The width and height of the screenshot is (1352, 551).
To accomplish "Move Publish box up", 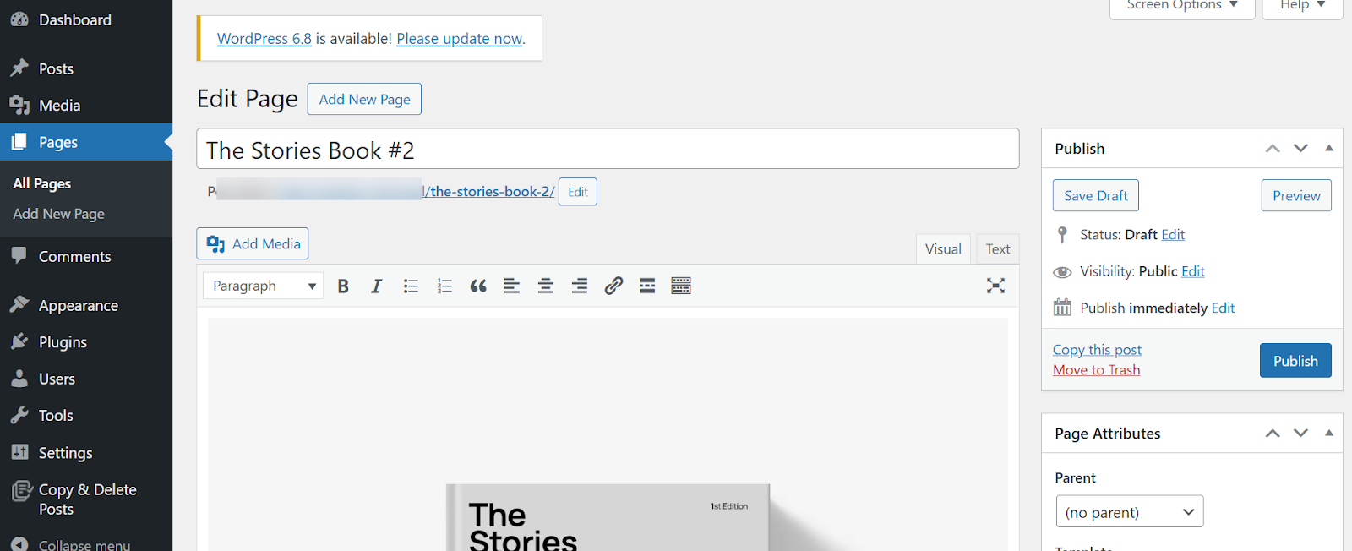I will pyautogui.click(x=1273, y=149).
